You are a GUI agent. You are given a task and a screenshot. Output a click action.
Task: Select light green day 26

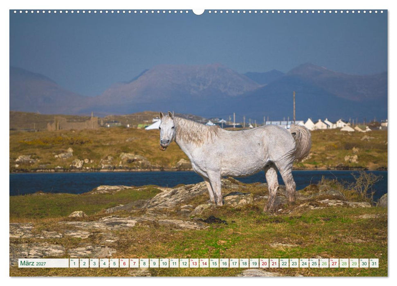(x=324, y=263)
